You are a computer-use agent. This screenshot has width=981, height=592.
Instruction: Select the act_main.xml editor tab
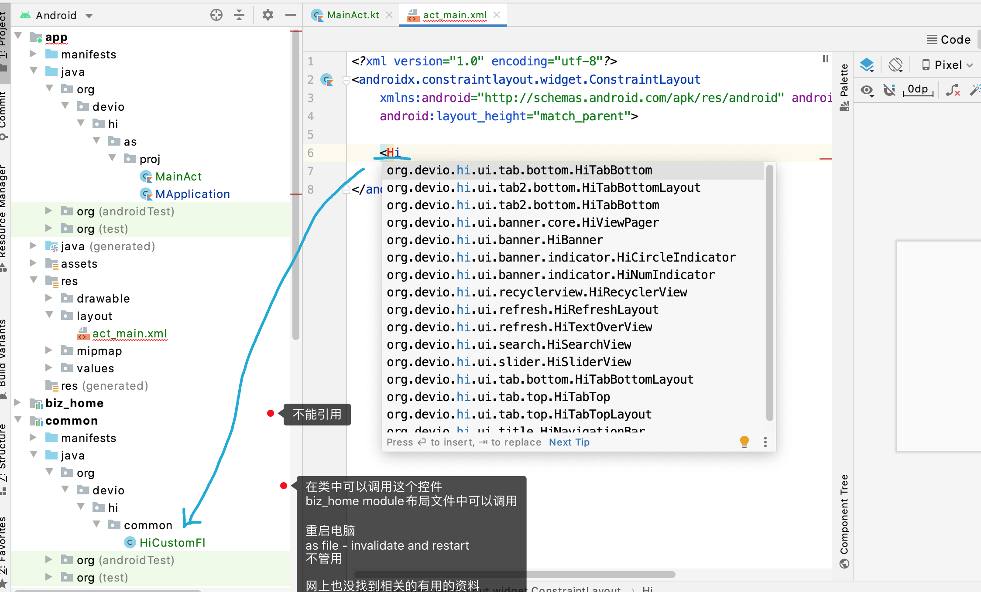[x=455, y=15]
